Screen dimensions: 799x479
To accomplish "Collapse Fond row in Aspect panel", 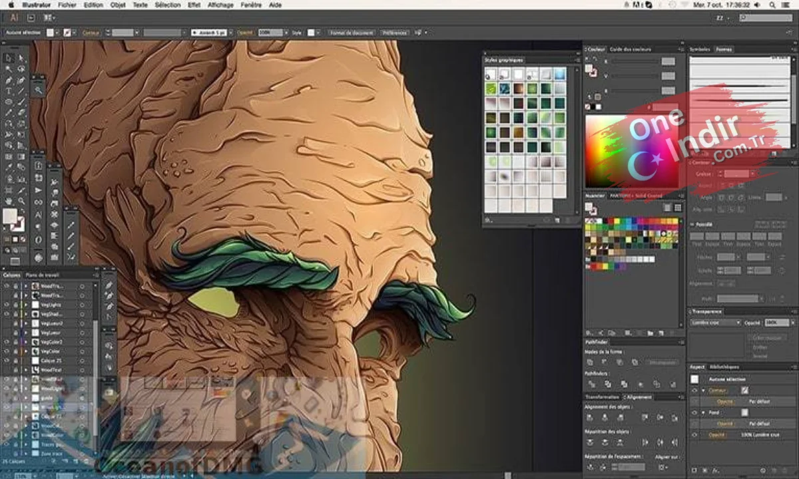I will (704, 412).
